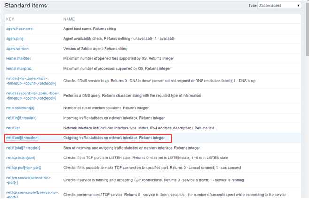This screenshot has height=200, width=309.
Task: Select the net.tcp.service[service,<ip>,<port>] key
Action: pos(29,180)
